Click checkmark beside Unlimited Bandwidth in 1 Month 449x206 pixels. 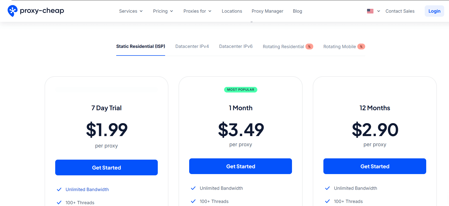coord(193,188)
